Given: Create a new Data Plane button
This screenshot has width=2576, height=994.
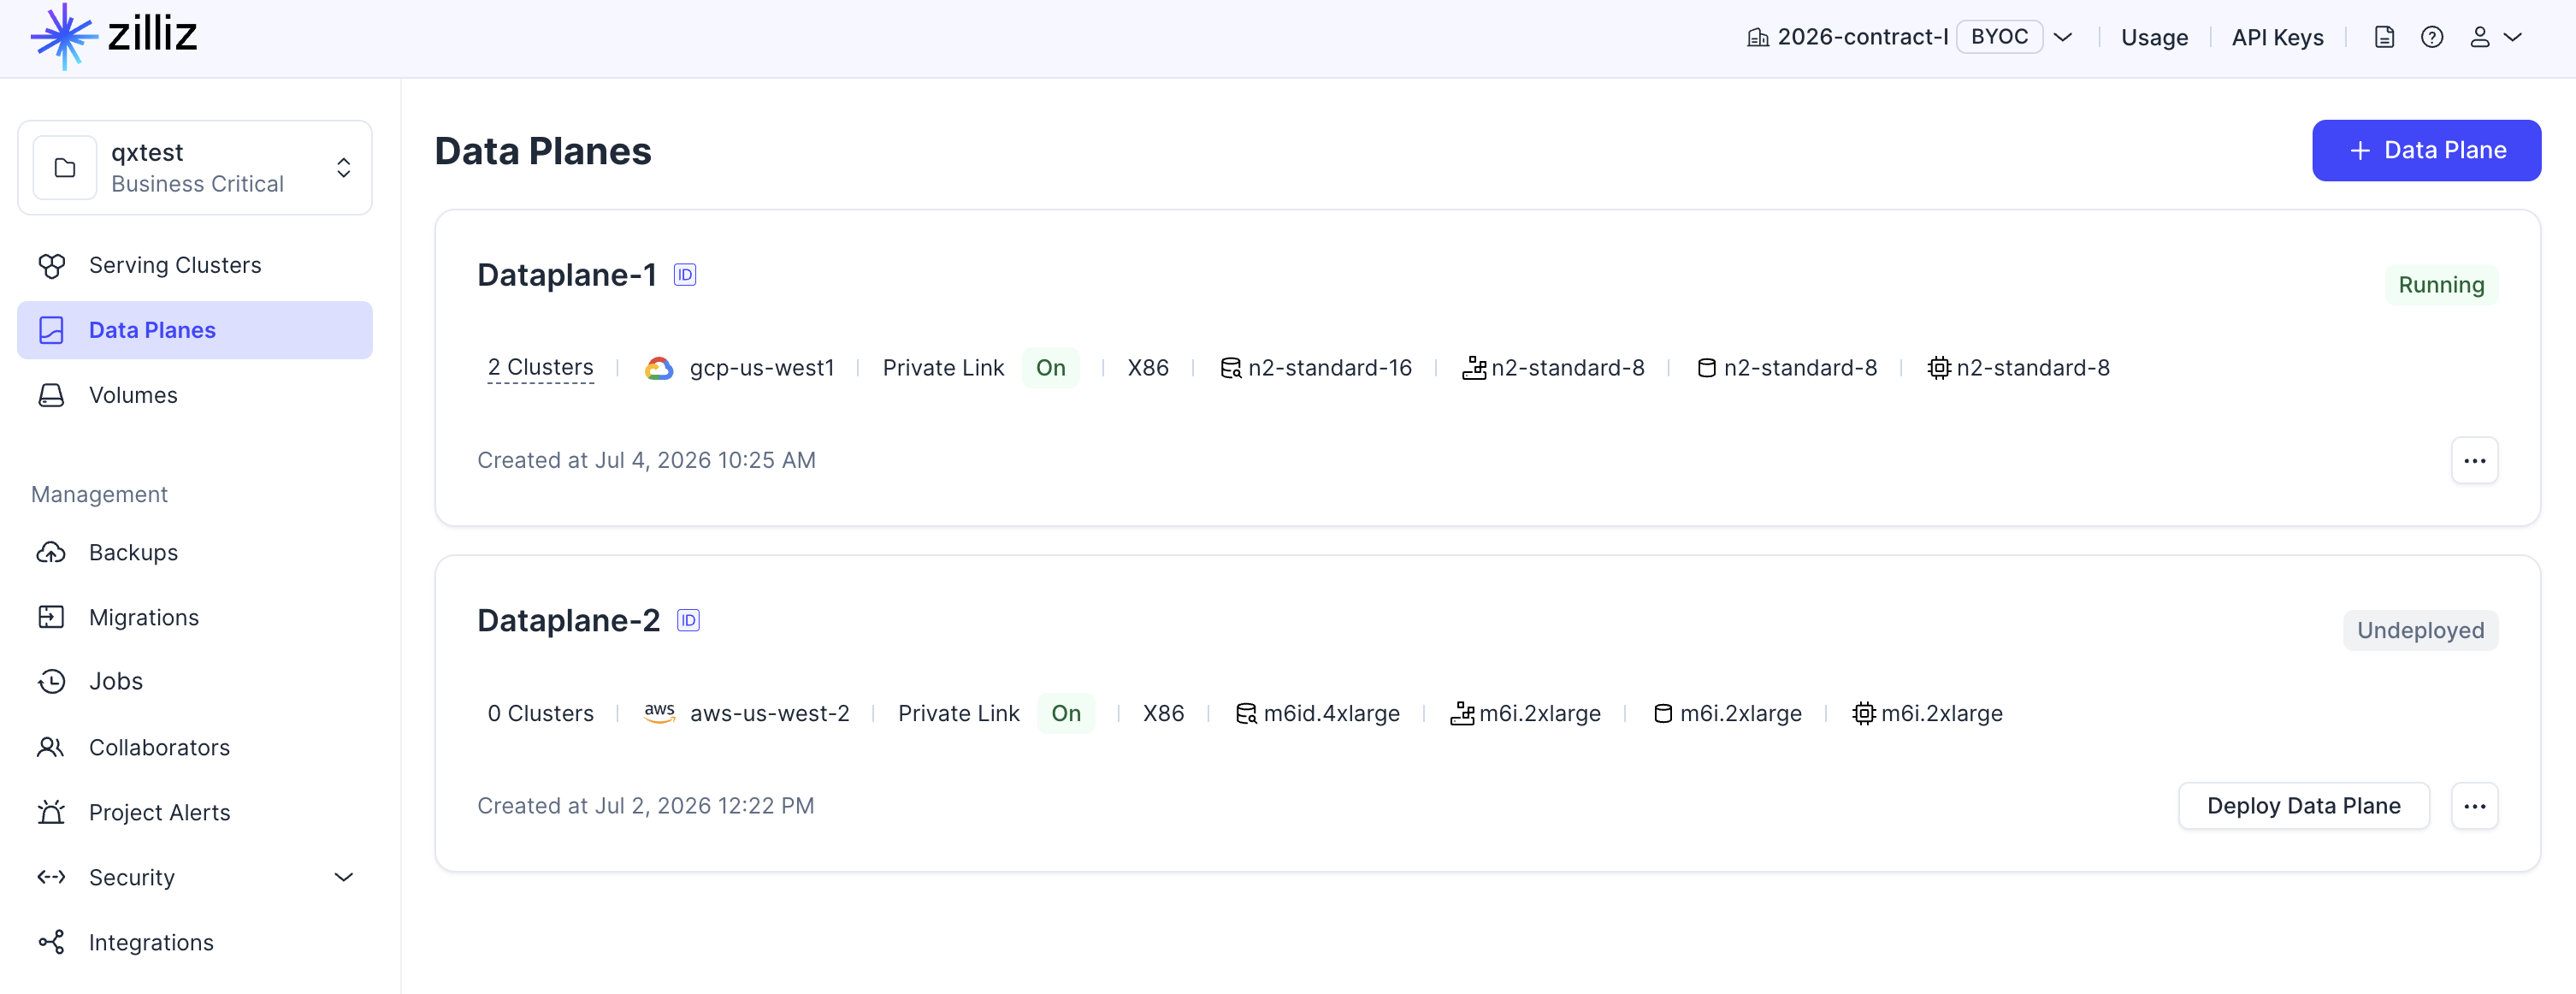Looking at the screenshot, I should (x=2426, y=150).
